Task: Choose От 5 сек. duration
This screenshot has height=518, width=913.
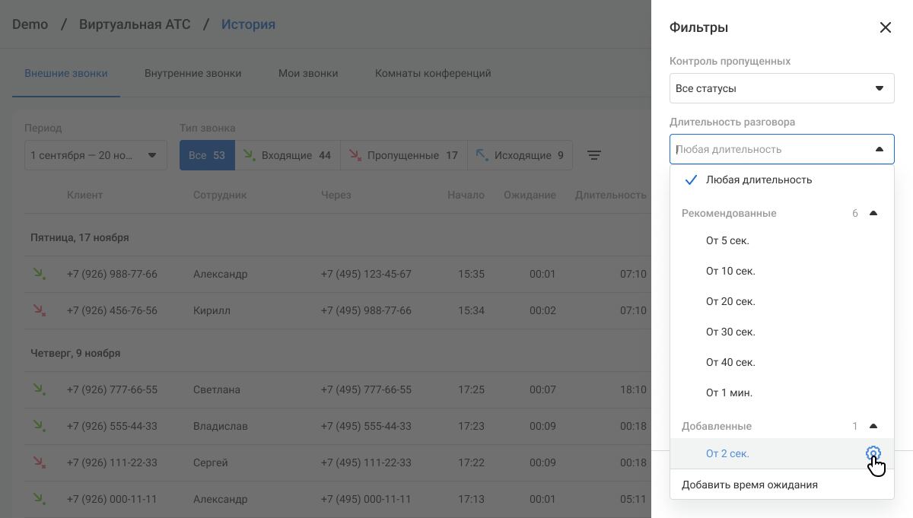Action: (x=782, y=240)
